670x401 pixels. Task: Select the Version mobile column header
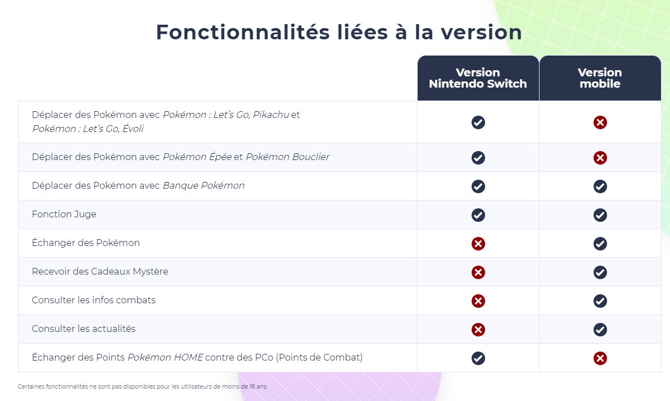tap(600, 78)
